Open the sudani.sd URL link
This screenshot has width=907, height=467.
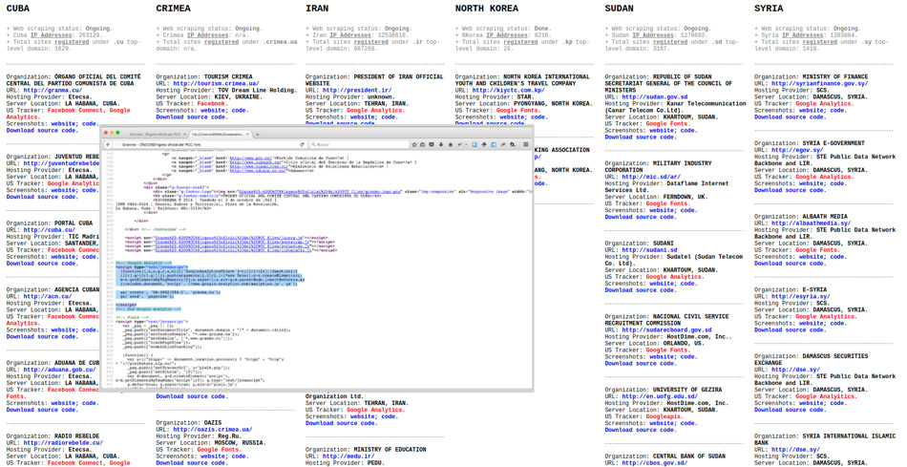(x=649, y=250)
